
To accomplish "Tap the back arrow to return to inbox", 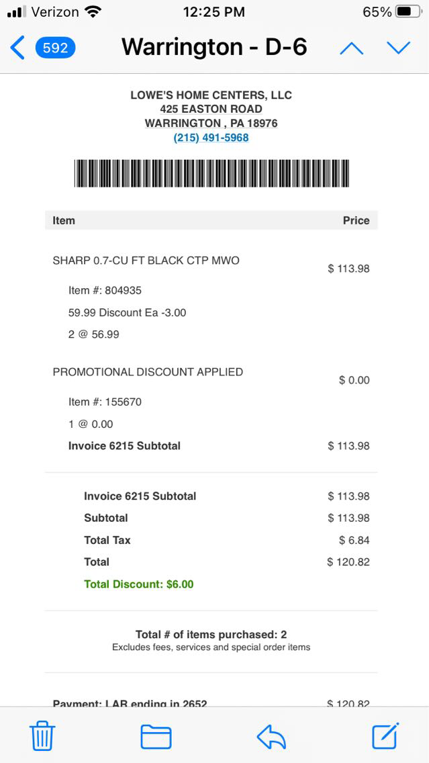I will (18, 48).
